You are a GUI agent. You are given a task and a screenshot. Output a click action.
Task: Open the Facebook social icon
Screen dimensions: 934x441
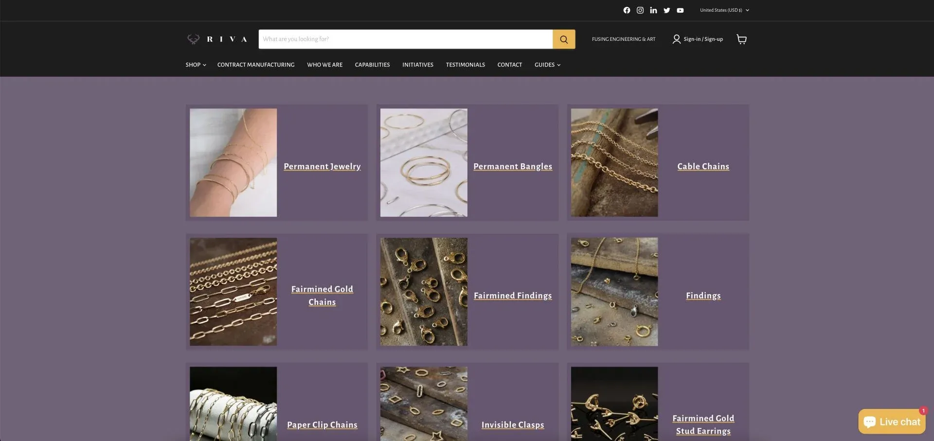click(627, 10)
